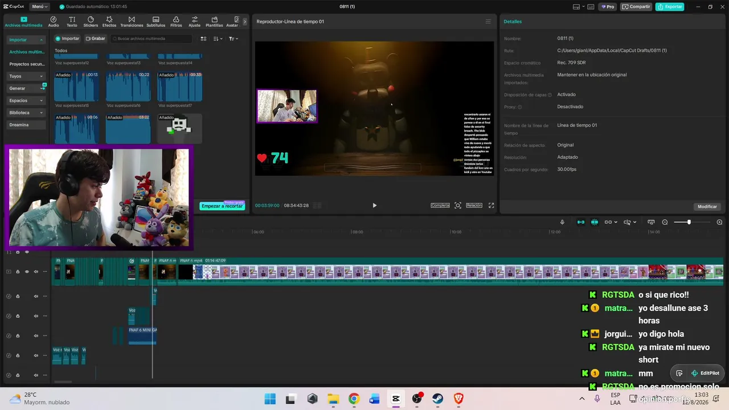Toggle auto snapping in the timeline
Image resolution: width=729 pixels, height=410 pixels.
595,222
